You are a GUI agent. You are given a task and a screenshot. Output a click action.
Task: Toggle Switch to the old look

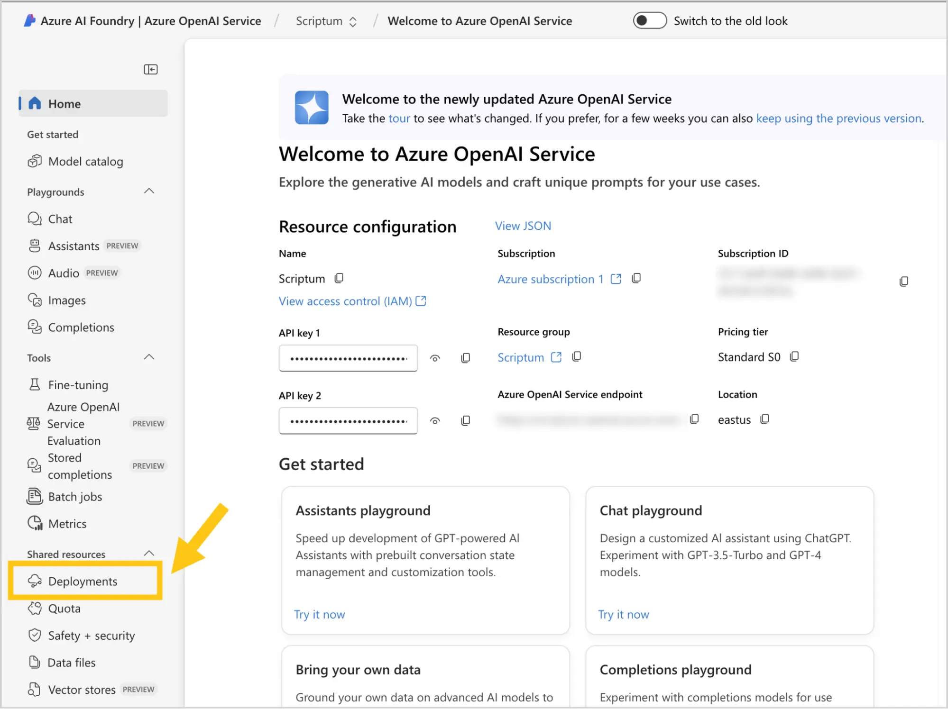pos(650,21)
